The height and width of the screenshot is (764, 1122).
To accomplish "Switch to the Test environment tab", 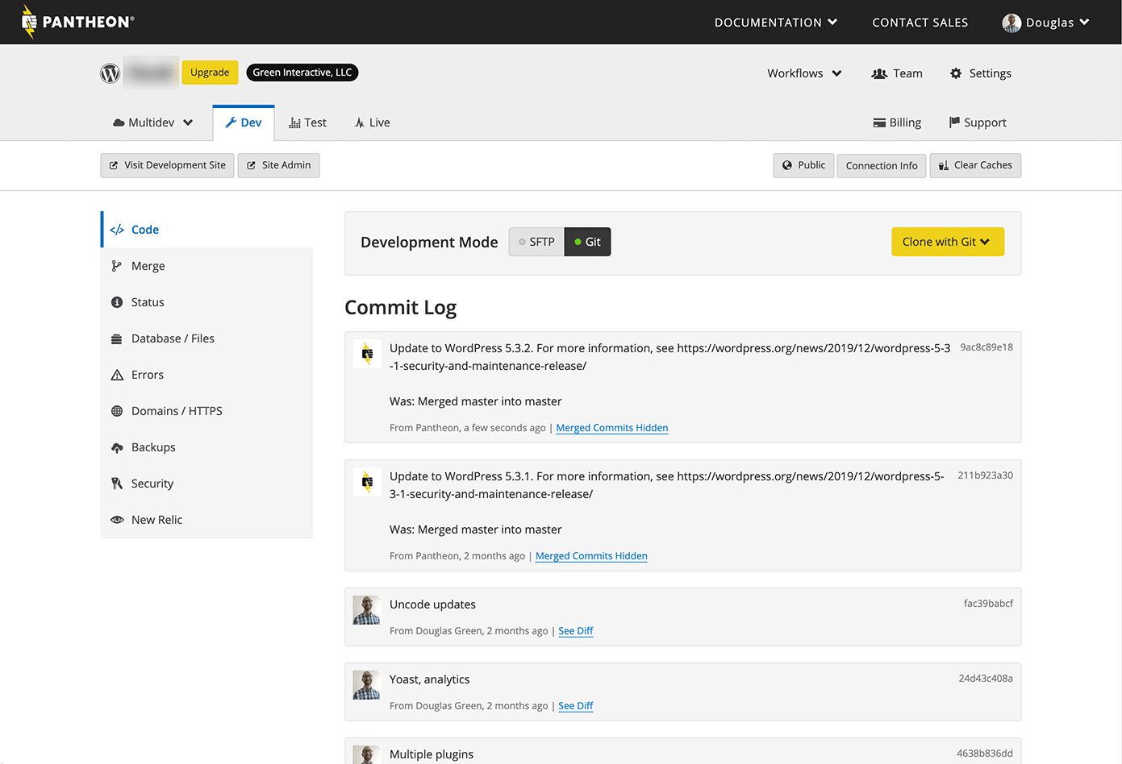I will point(307,122).
